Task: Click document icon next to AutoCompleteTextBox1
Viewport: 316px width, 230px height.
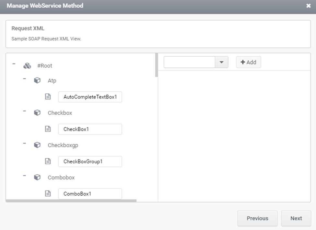Action: pyautogui.click(x=48, y=97)
